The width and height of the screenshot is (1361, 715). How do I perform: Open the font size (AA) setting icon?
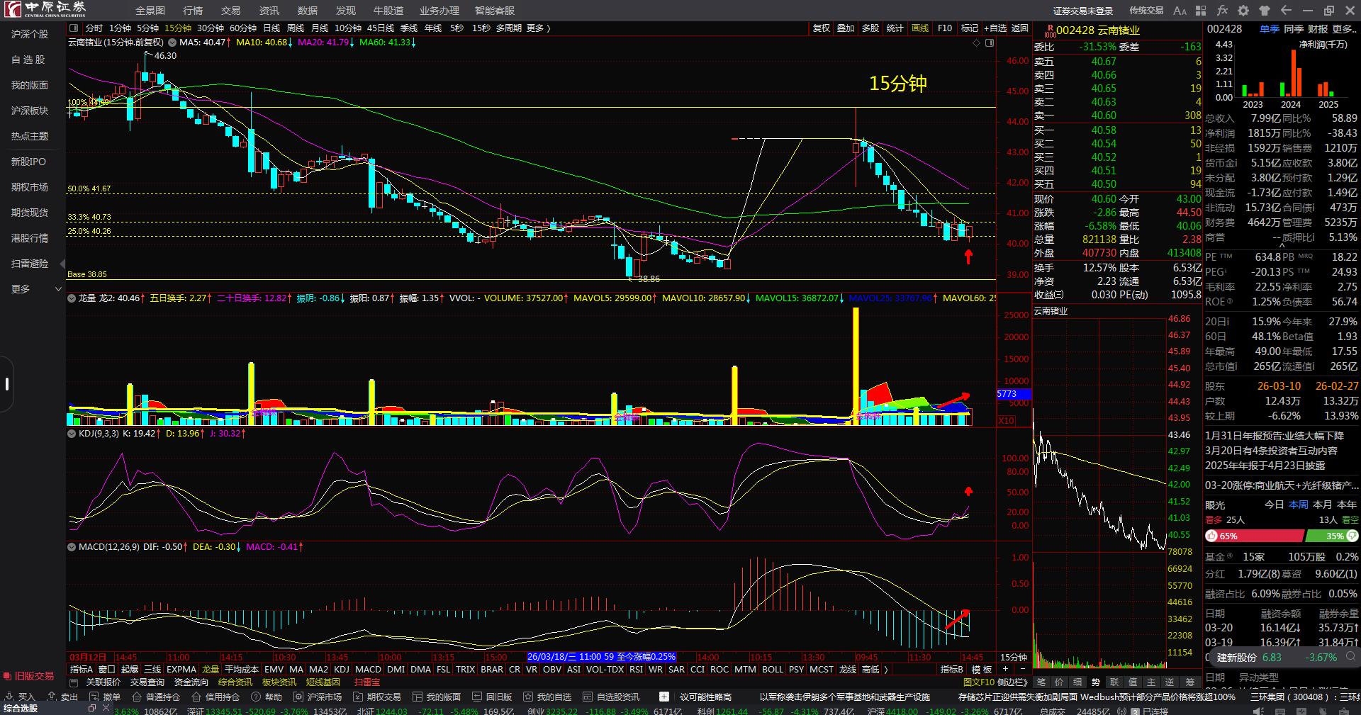click(1180, 11)
